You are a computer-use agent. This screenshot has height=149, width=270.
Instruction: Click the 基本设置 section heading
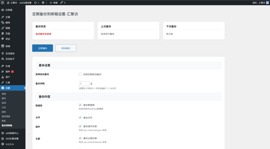44,65
